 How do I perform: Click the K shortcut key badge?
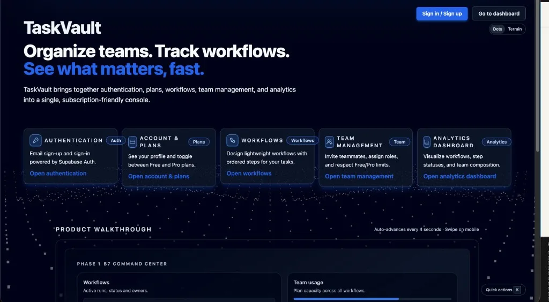coord(517,289)
